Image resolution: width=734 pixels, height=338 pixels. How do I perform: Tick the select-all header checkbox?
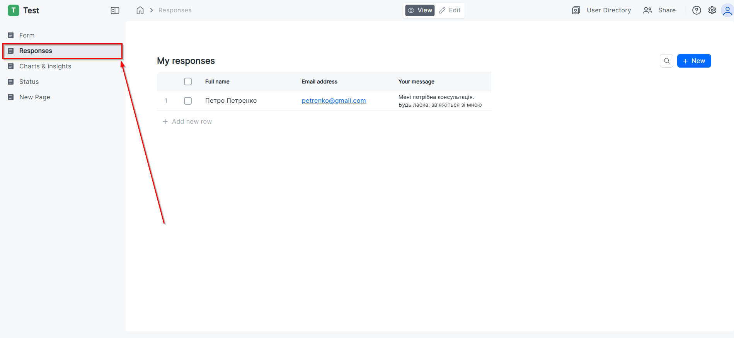tap(188, 82)
